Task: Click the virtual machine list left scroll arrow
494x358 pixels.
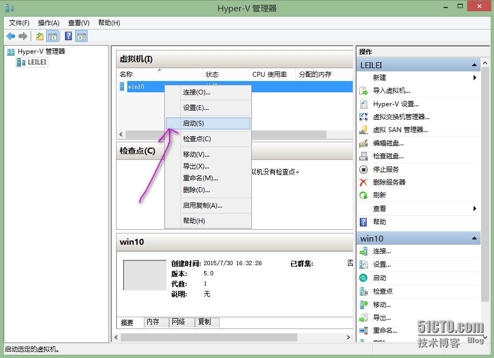Action: point(121,134)
